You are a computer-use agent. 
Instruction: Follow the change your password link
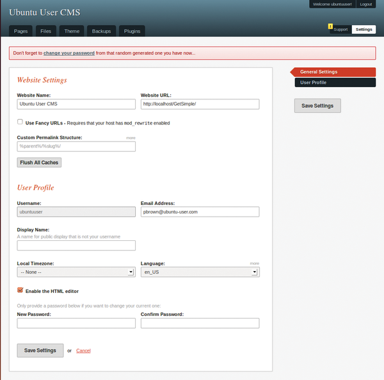point(69,53)
